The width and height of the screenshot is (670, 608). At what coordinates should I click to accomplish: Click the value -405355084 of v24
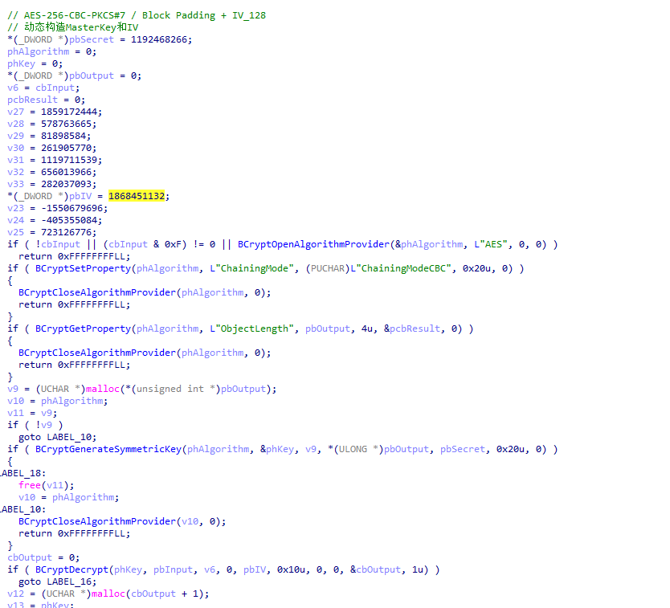[x=69, y=220]
